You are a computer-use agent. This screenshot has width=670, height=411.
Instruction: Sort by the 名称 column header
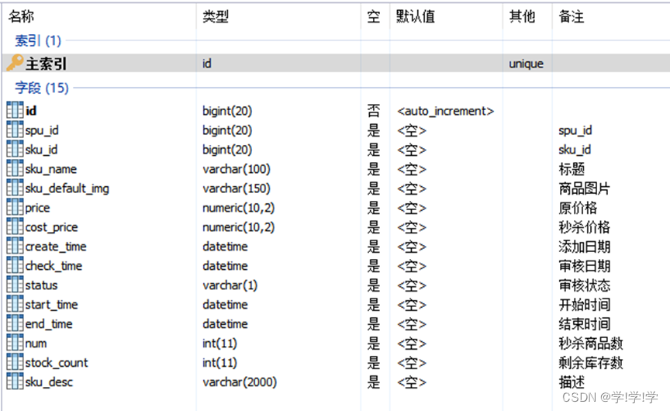(x=21, y=16)
